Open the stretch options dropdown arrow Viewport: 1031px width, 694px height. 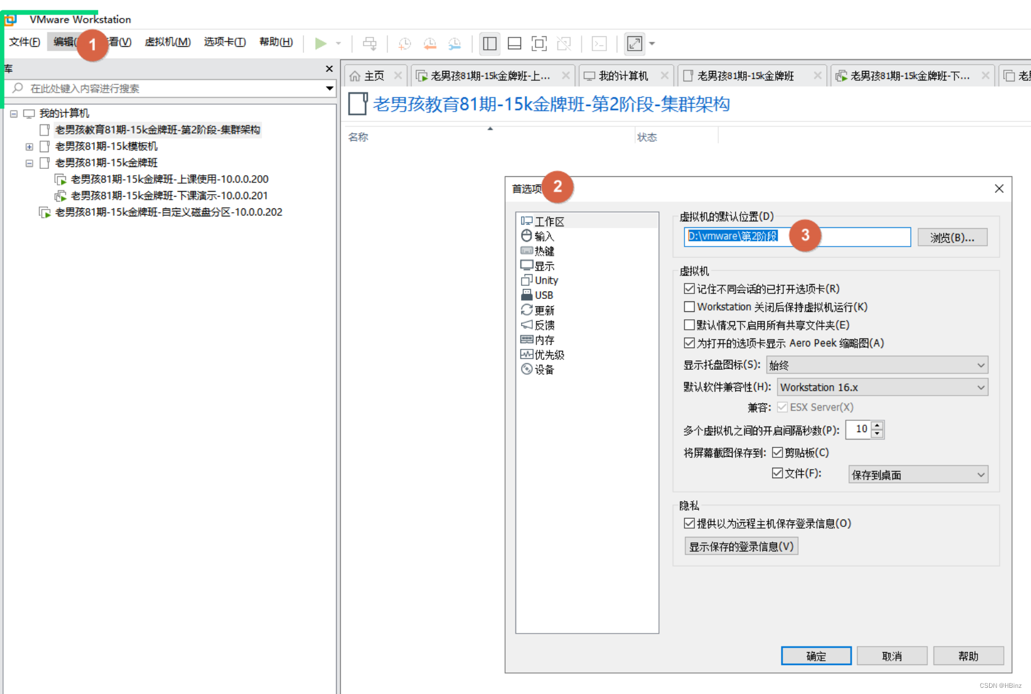[652, 44]
